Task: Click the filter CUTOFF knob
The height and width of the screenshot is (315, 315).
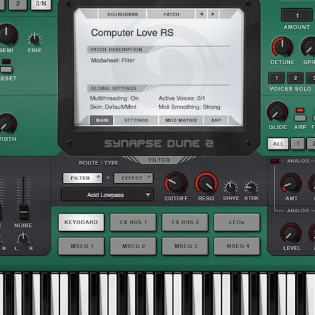Action: [x=176, y=183]
